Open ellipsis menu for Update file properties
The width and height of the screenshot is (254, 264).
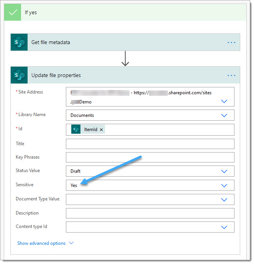point(231,75)
